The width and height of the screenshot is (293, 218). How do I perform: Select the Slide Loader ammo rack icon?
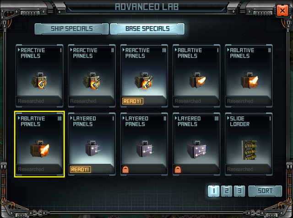pyautogui.click(x=249, y=150)
